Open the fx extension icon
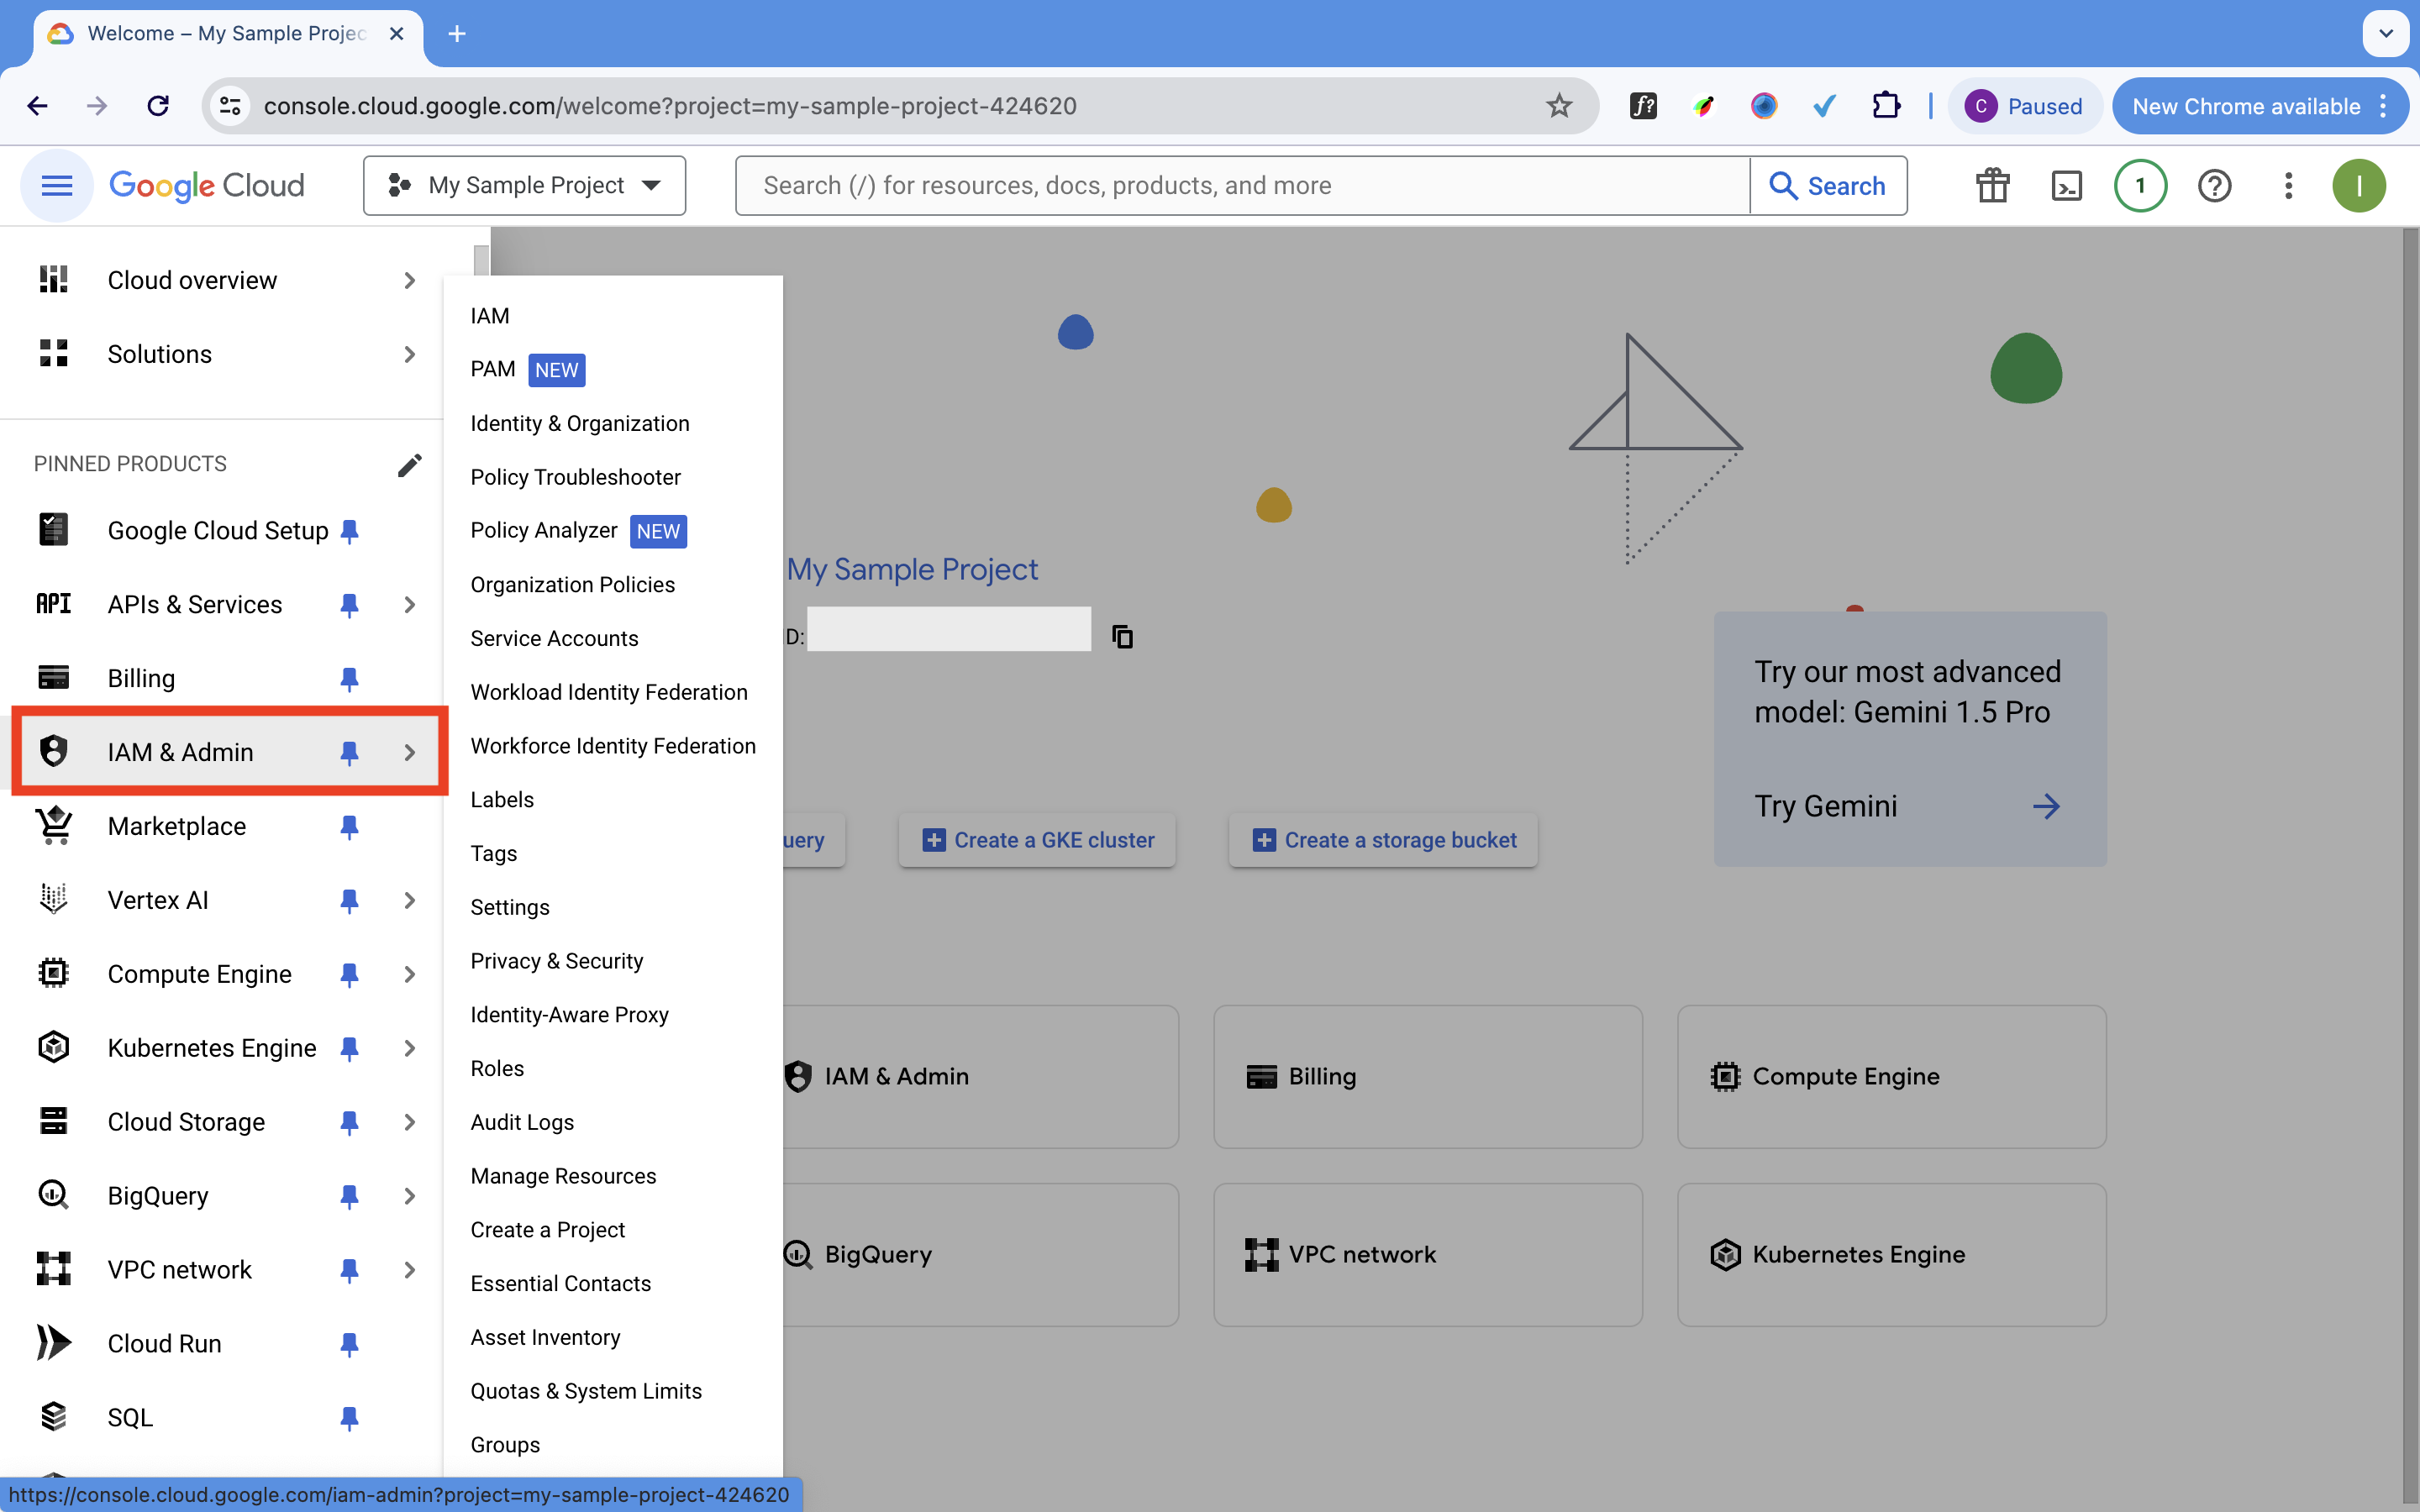 [x=1644, y=105]
